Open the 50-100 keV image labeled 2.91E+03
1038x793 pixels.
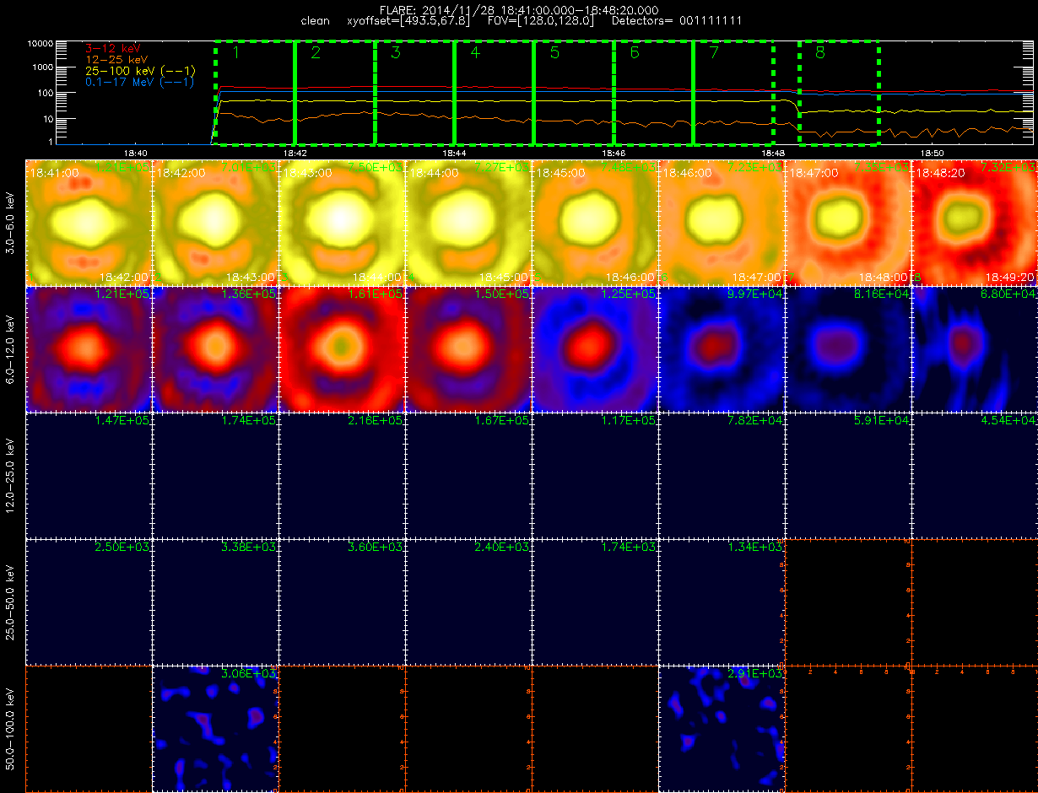tap(722, 729)
